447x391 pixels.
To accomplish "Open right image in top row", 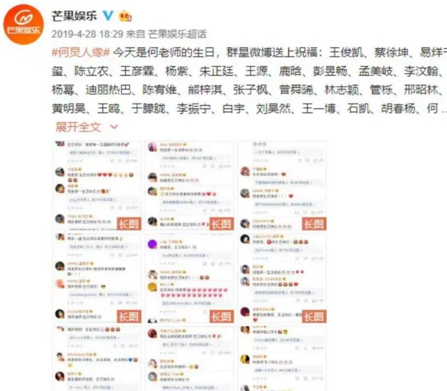I will click(x=282, y=186).
